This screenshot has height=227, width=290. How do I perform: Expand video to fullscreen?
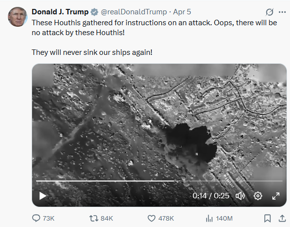click(x=276, y=196)
